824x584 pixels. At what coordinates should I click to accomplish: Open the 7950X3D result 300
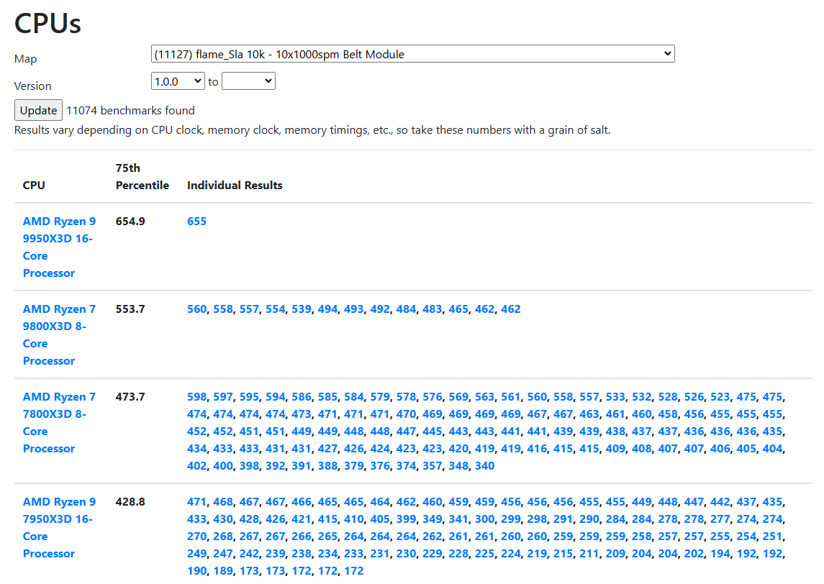(484, 519)
